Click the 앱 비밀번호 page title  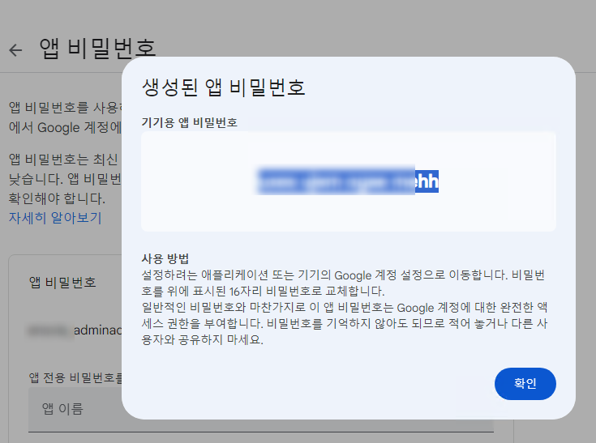click(x=97, y=49)
